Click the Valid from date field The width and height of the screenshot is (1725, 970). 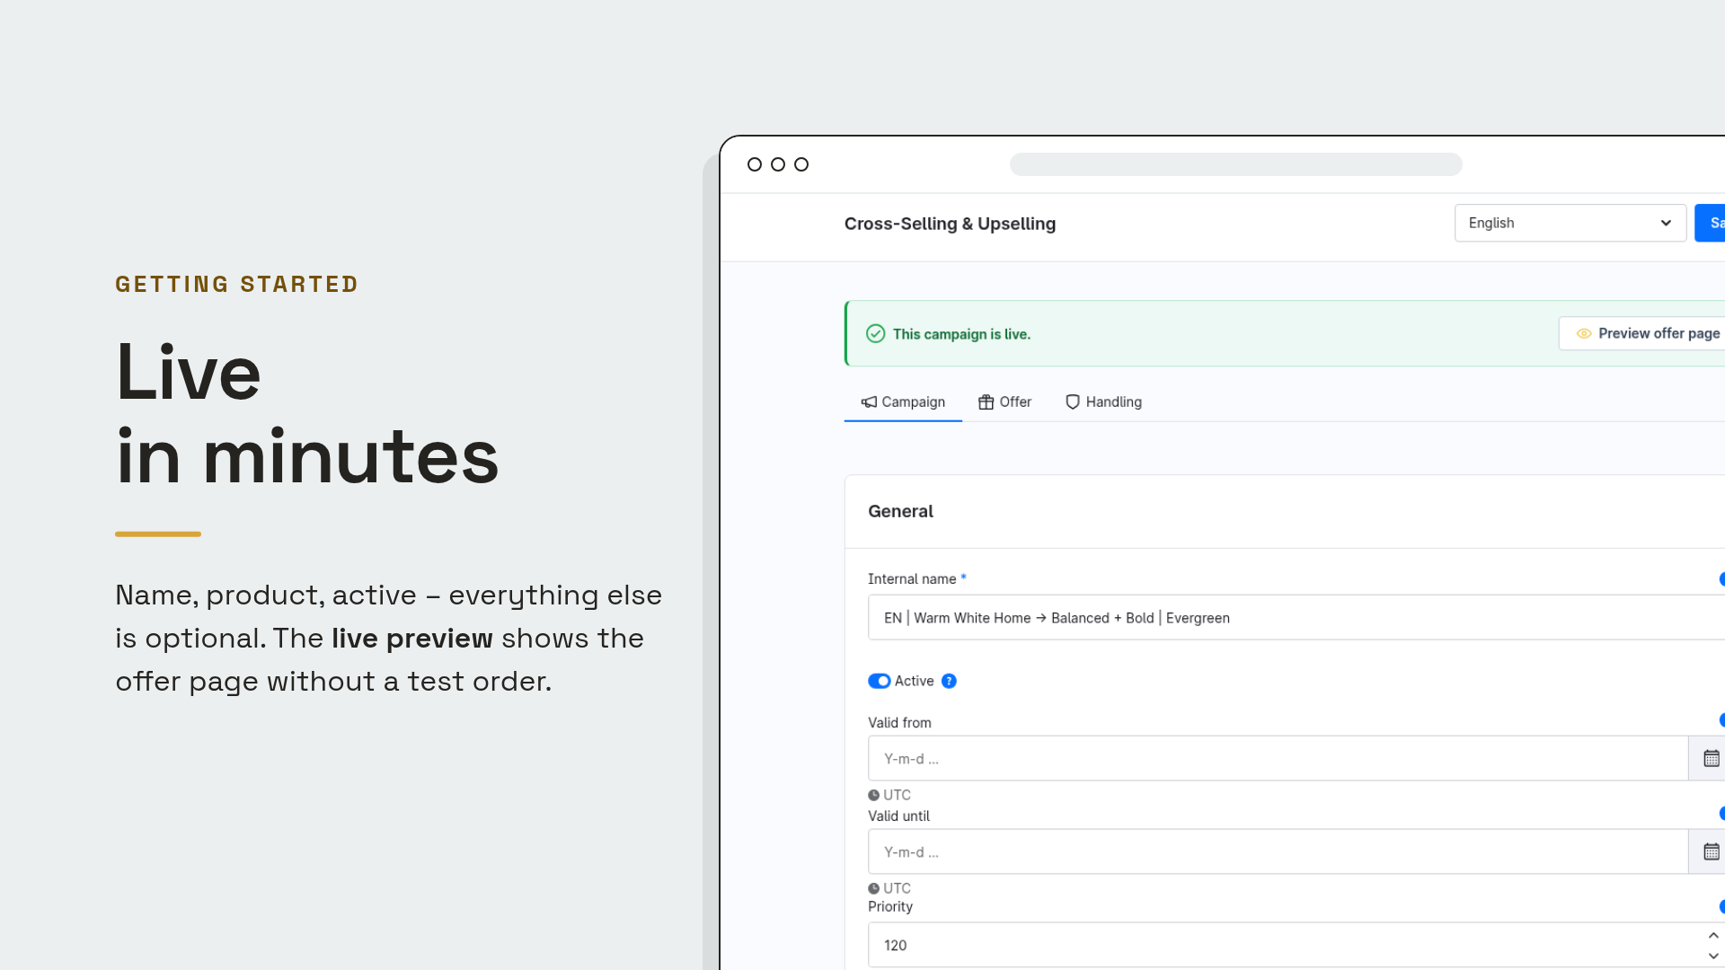[1278, 759]
